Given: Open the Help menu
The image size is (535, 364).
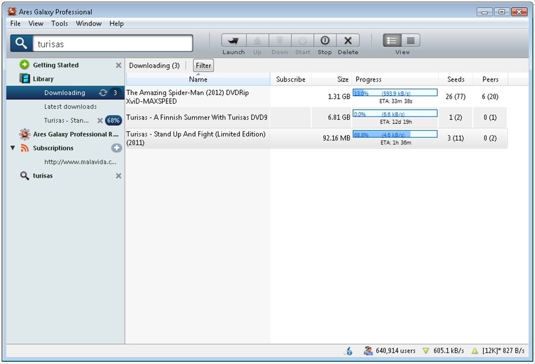Looking at the screenshot, I should (116, 24).
